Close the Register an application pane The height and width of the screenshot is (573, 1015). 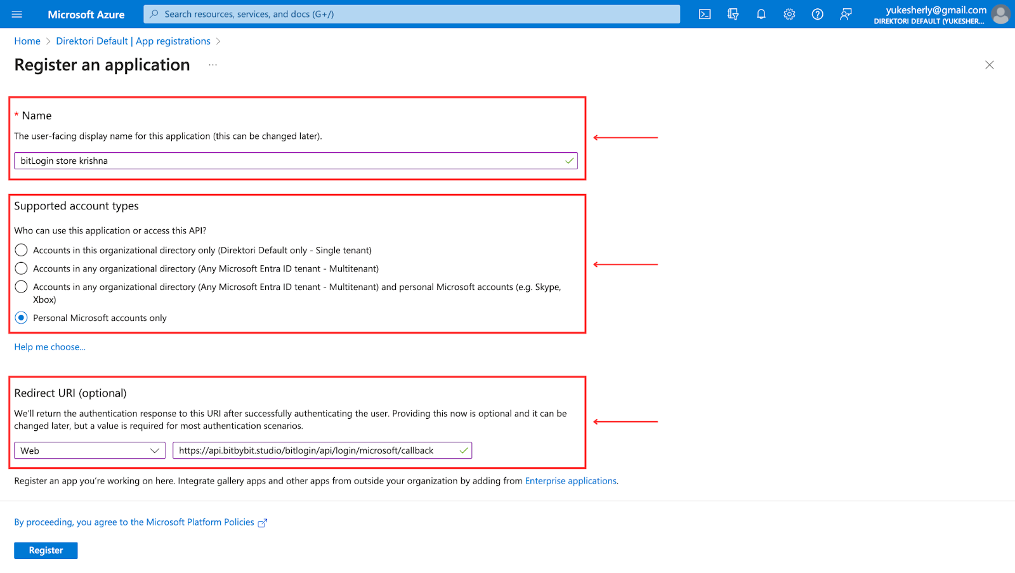pos(989,65)
